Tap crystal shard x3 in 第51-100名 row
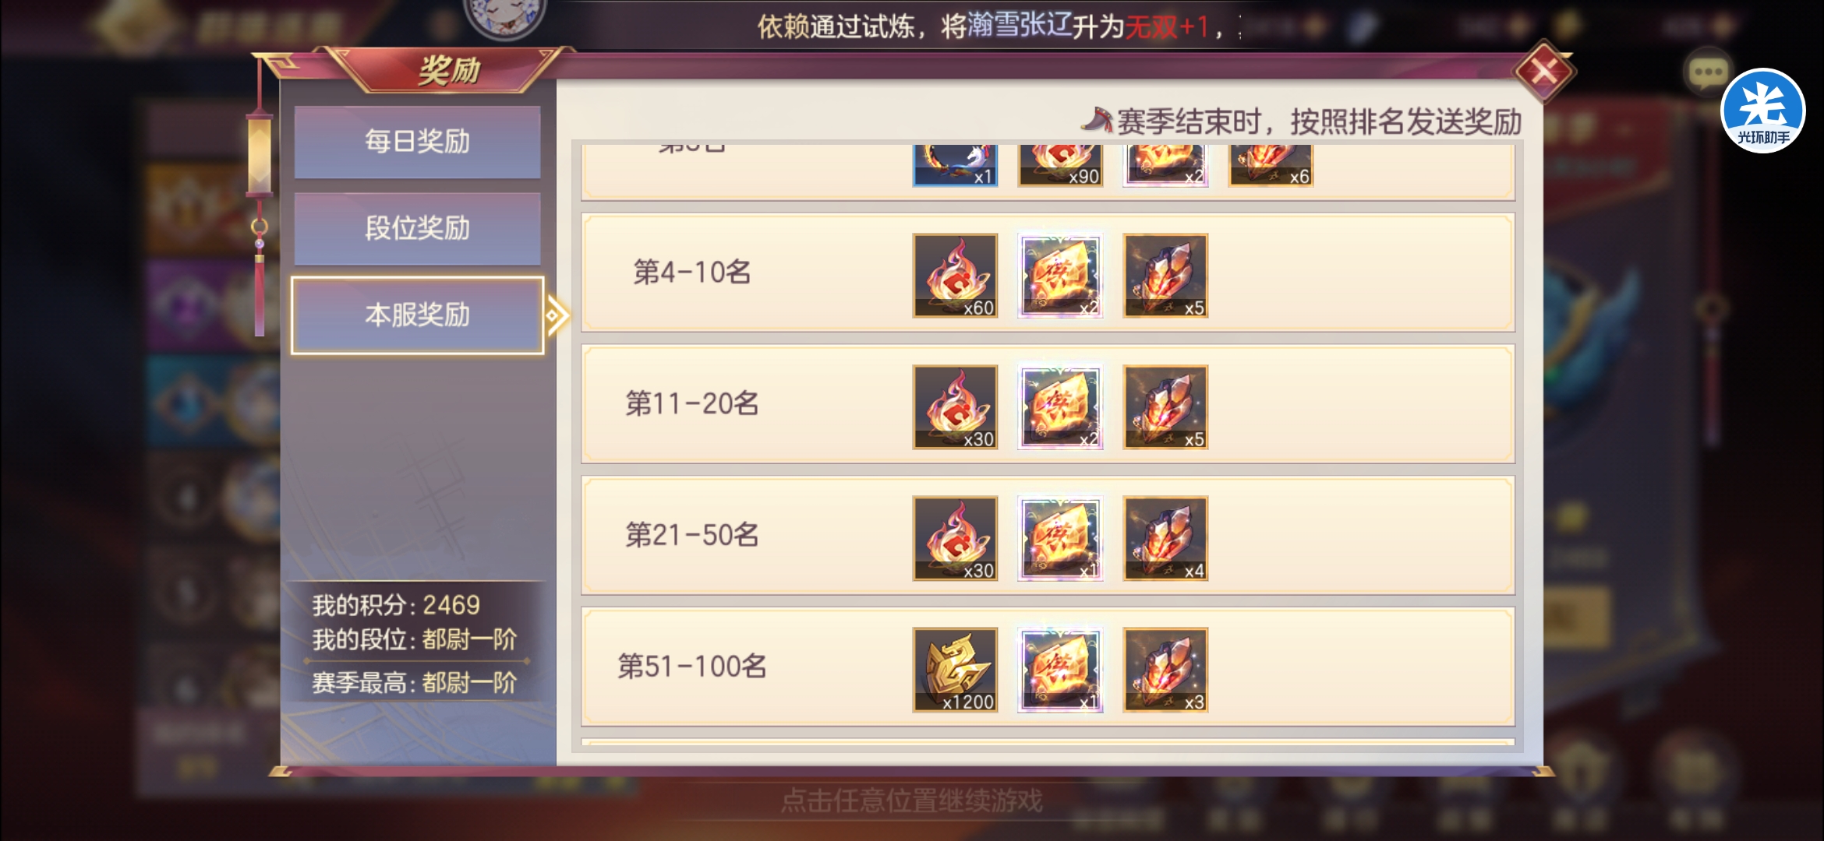1824x841 pixels. (1165, 670)
